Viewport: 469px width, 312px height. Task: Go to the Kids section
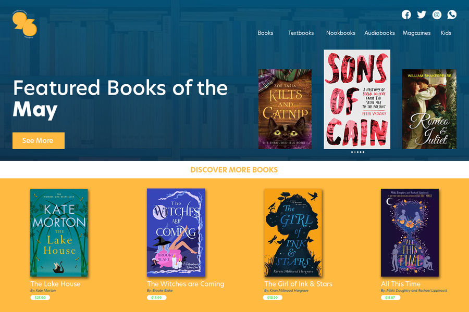point(446,33)
